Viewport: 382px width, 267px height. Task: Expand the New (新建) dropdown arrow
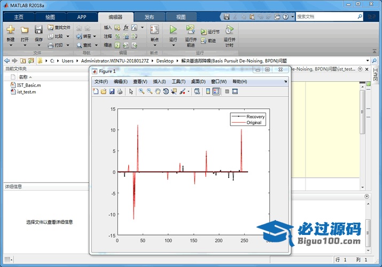(x=11, y=45)
